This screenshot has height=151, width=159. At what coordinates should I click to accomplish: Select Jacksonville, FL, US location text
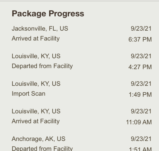pyautogui.click(x=40, y=29)
